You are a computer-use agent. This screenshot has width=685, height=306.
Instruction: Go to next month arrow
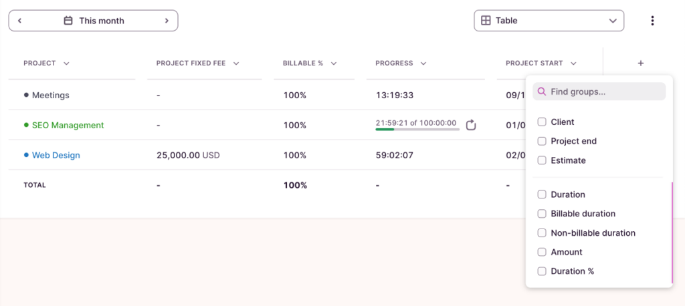click(167, 21)
